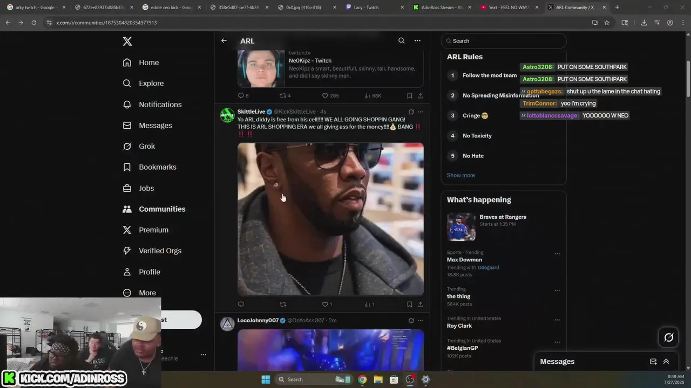Open SkittleLive post image
The height and width of the screenshot is (388, 691).
point(330,219)
